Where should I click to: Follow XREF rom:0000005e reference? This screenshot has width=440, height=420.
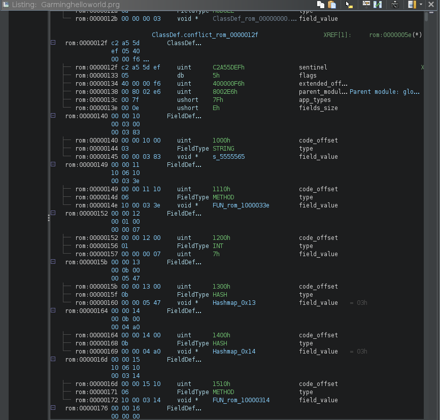[x=390, y=35]
